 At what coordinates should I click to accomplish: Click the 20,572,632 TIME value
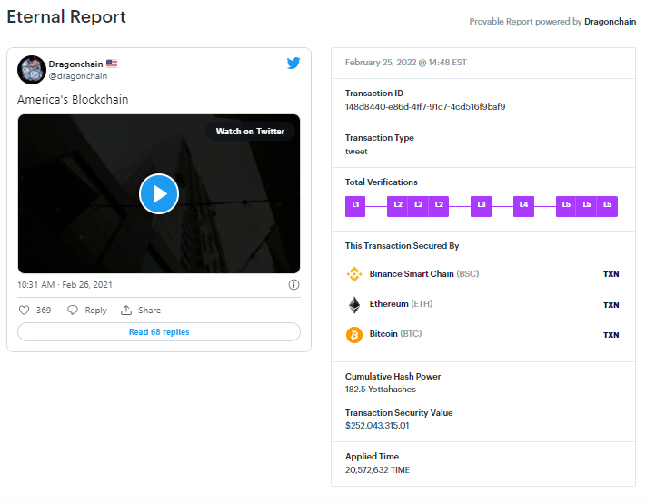coord(377,470)
